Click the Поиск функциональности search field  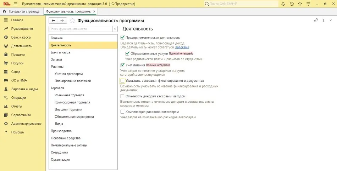click(81, 29)
